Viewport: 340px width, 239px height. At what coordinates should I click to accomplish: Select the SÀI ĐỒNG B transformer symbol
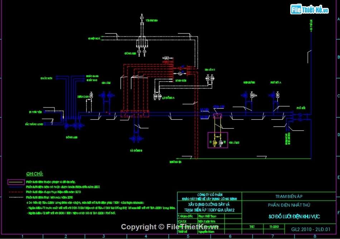click(136, 139)
